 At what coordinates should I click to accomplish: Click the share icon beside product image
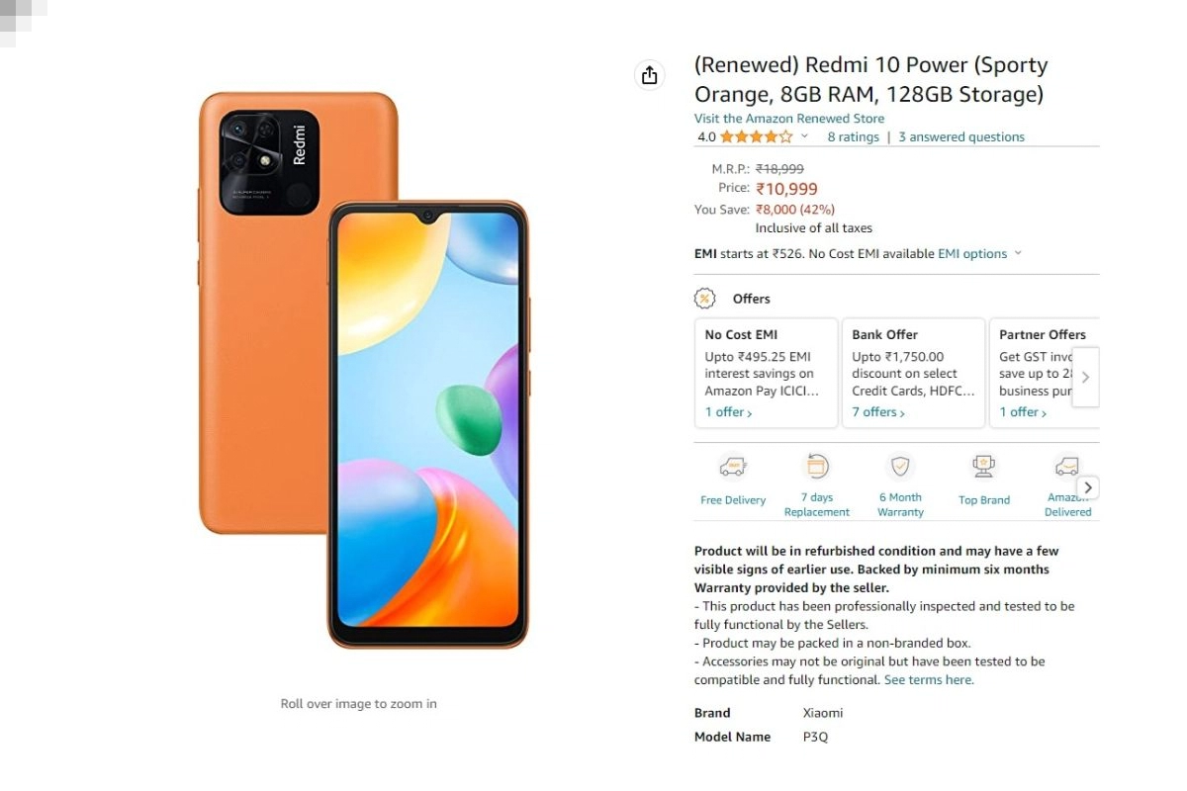[649, 75]
